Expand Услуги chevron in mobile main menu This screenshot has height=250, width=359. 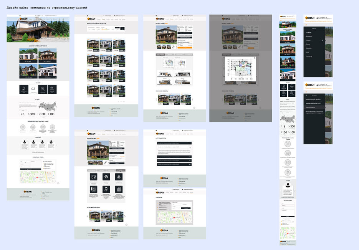coord(322,40)
